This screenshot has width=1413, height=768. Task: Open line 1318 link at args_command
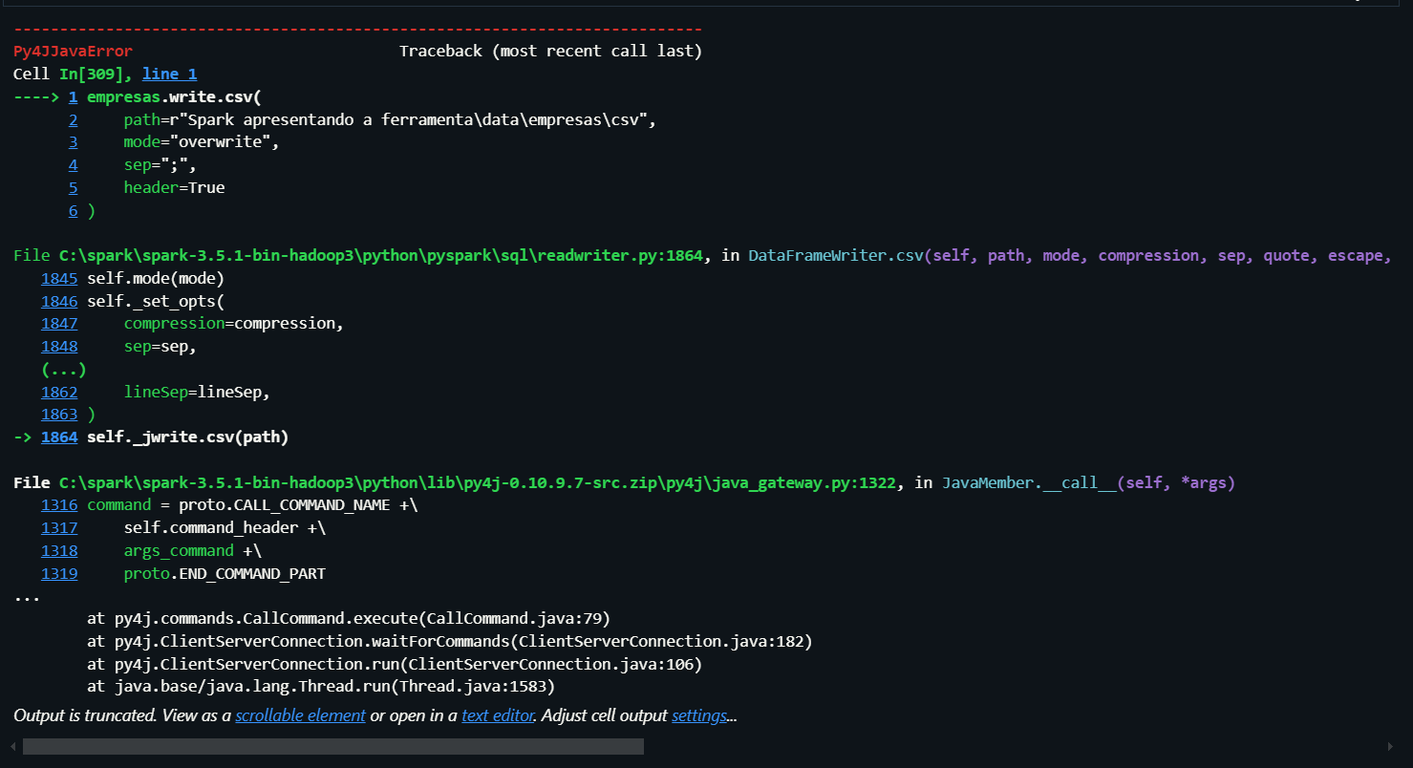(x=59, y=551)
